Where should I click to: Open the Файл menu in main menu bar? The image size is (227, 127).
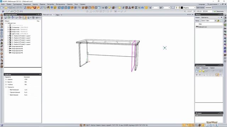tap(3, 4)
